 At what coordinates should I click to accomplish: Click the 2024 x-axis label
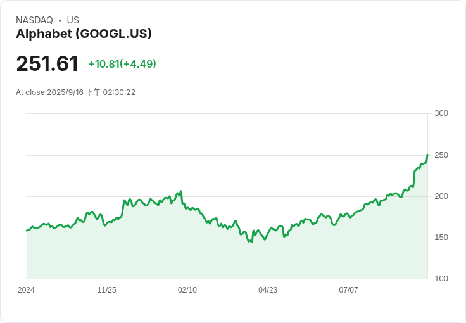pyautogui.click(x=26, y=289)
